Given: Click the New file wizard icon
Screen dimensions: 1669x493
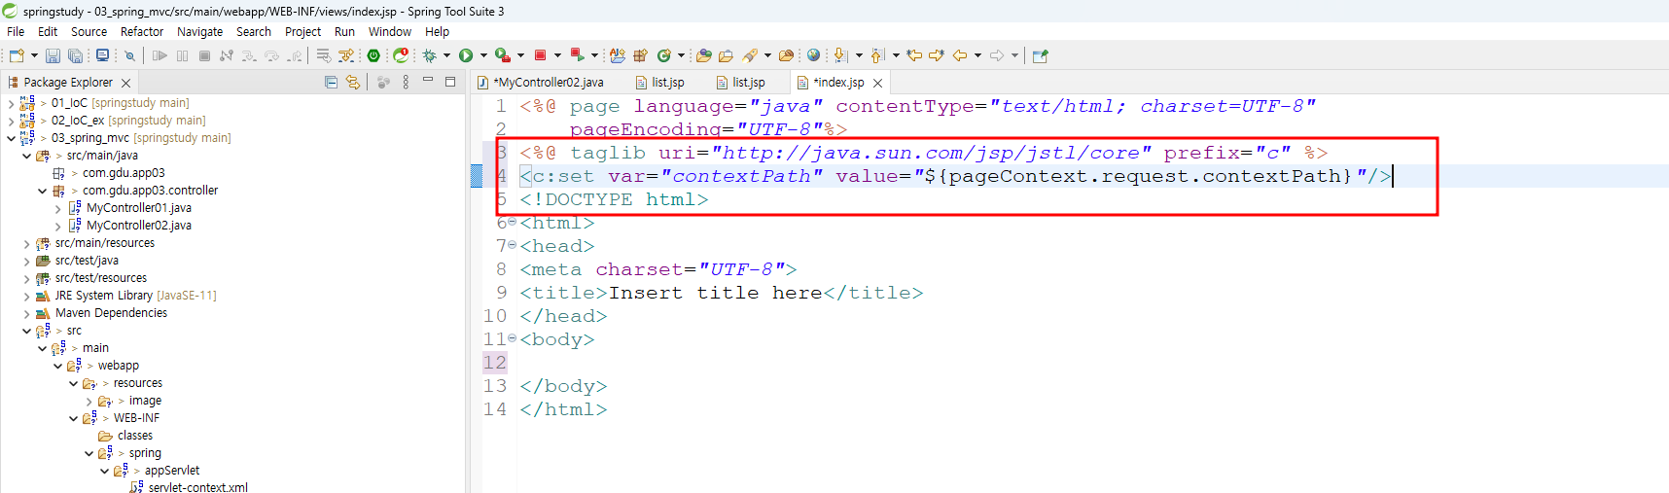Looking at the screenshot, I should (17, 55).
